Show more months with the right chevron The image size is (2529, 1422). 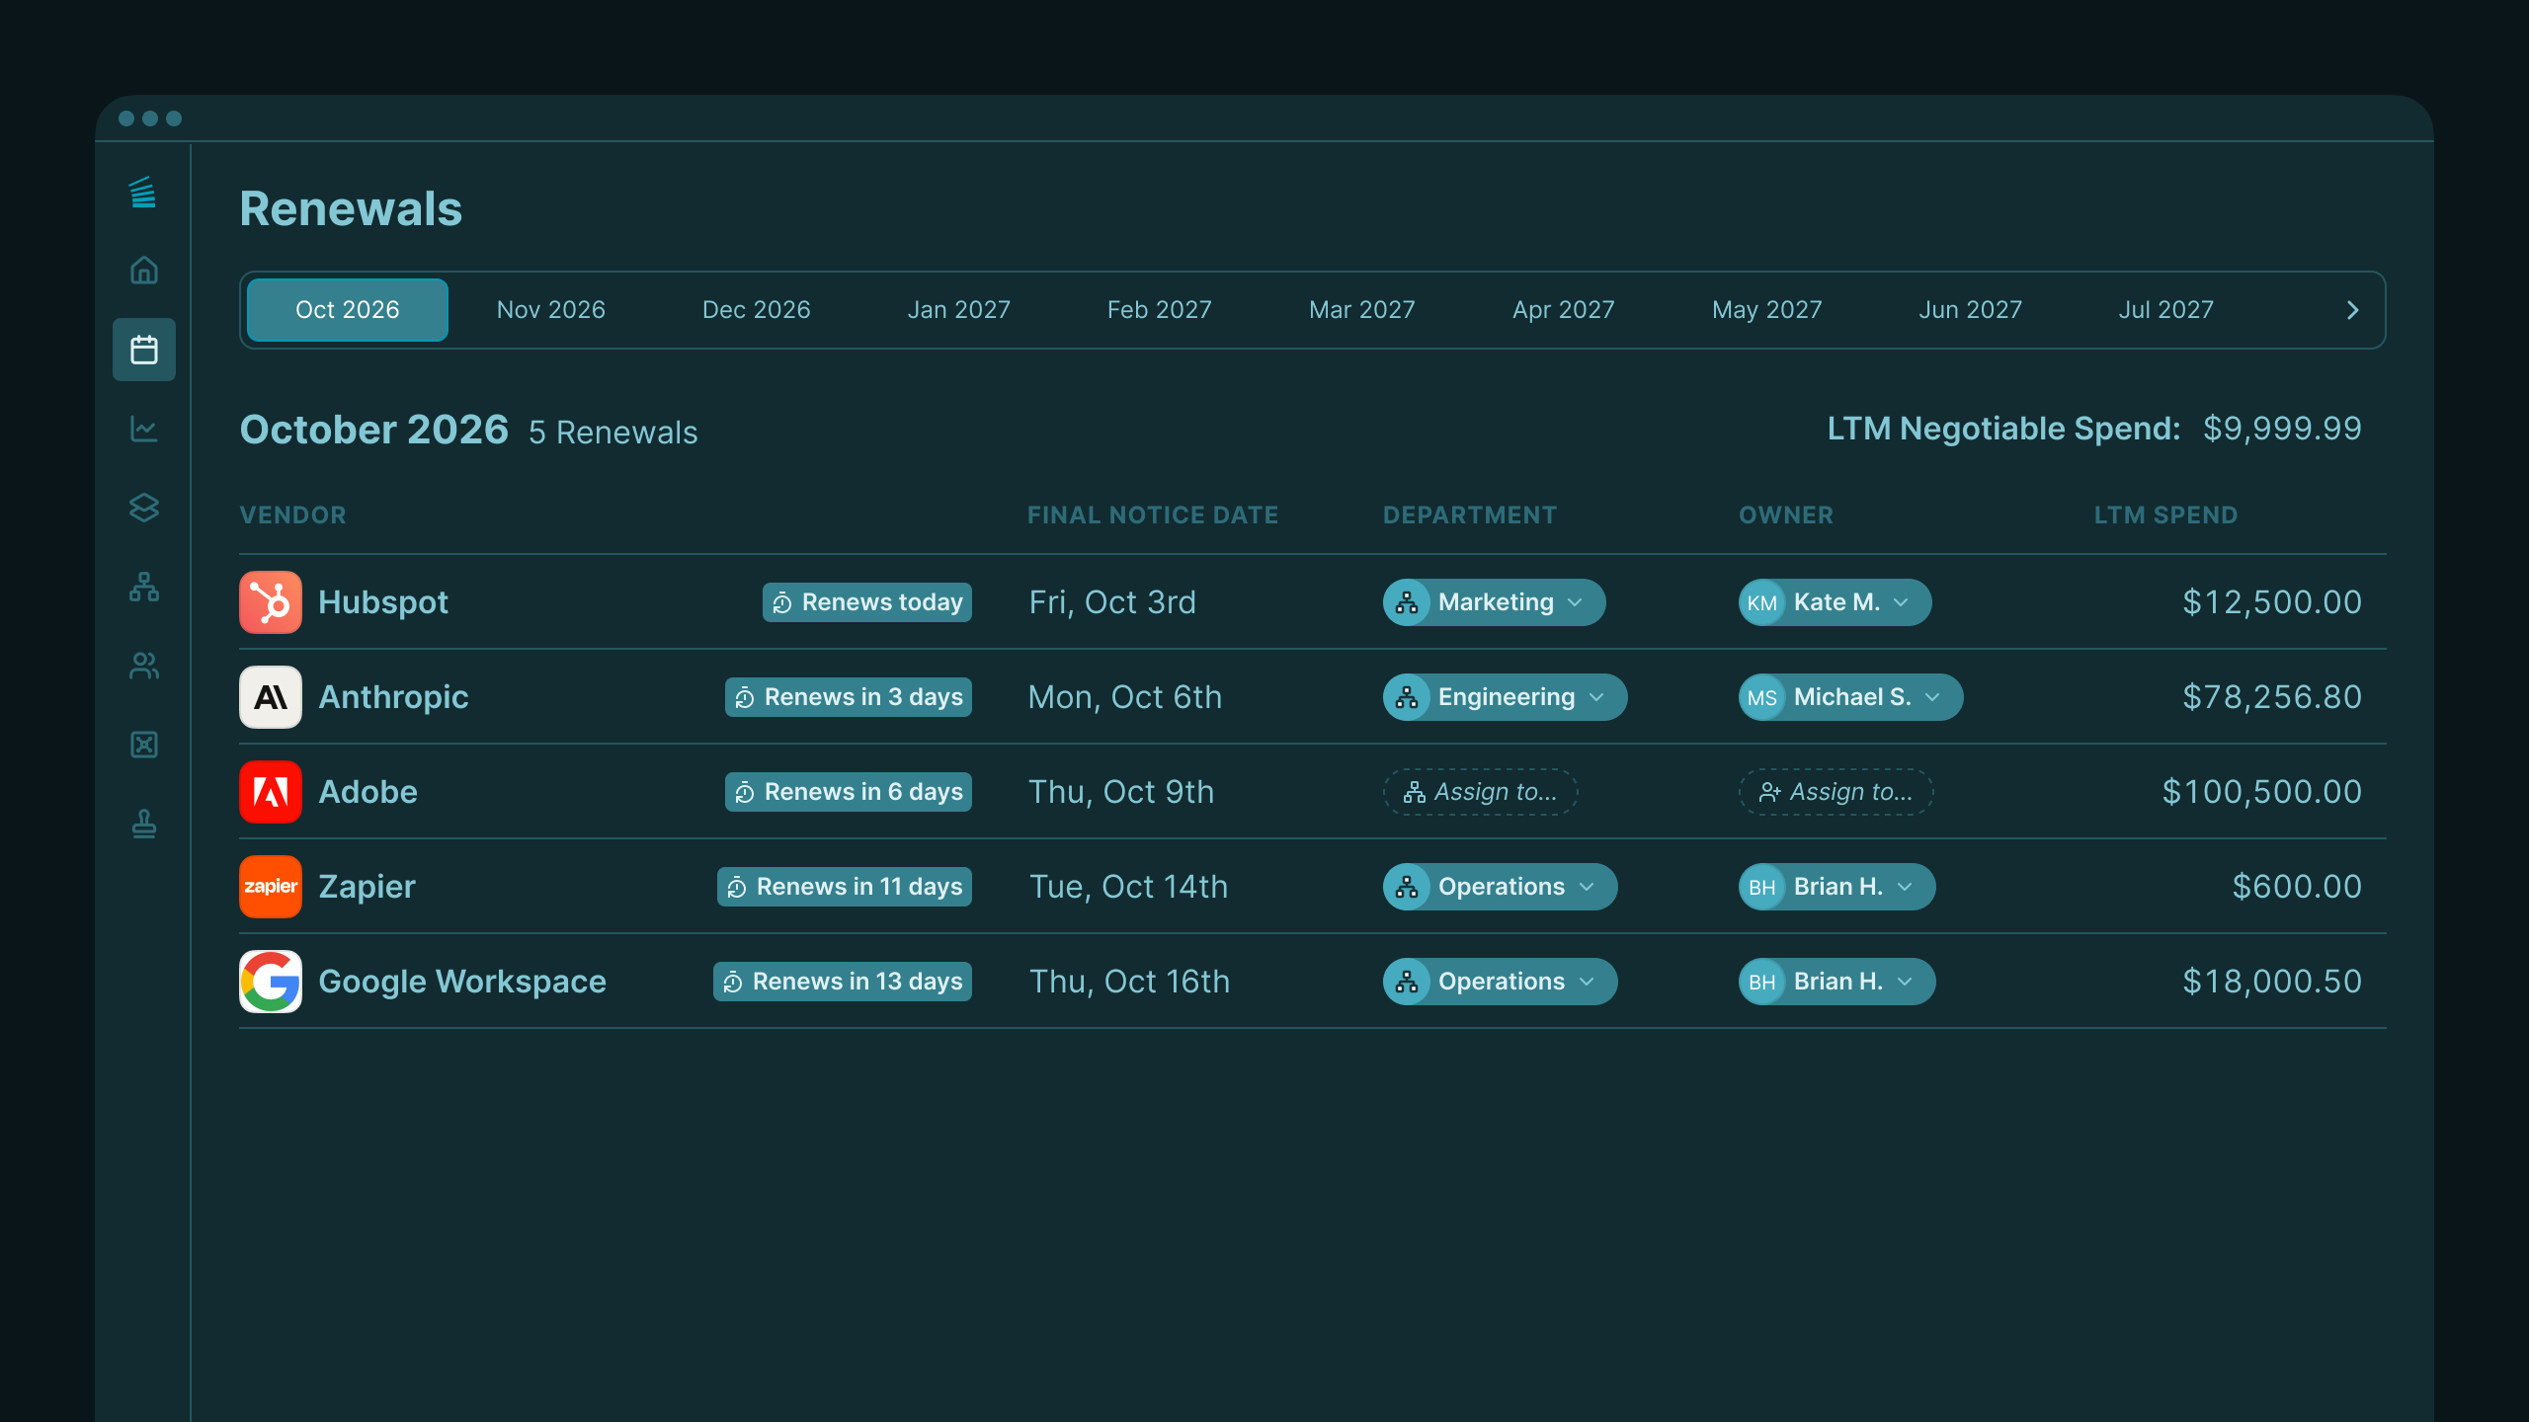pos(2352,310)
